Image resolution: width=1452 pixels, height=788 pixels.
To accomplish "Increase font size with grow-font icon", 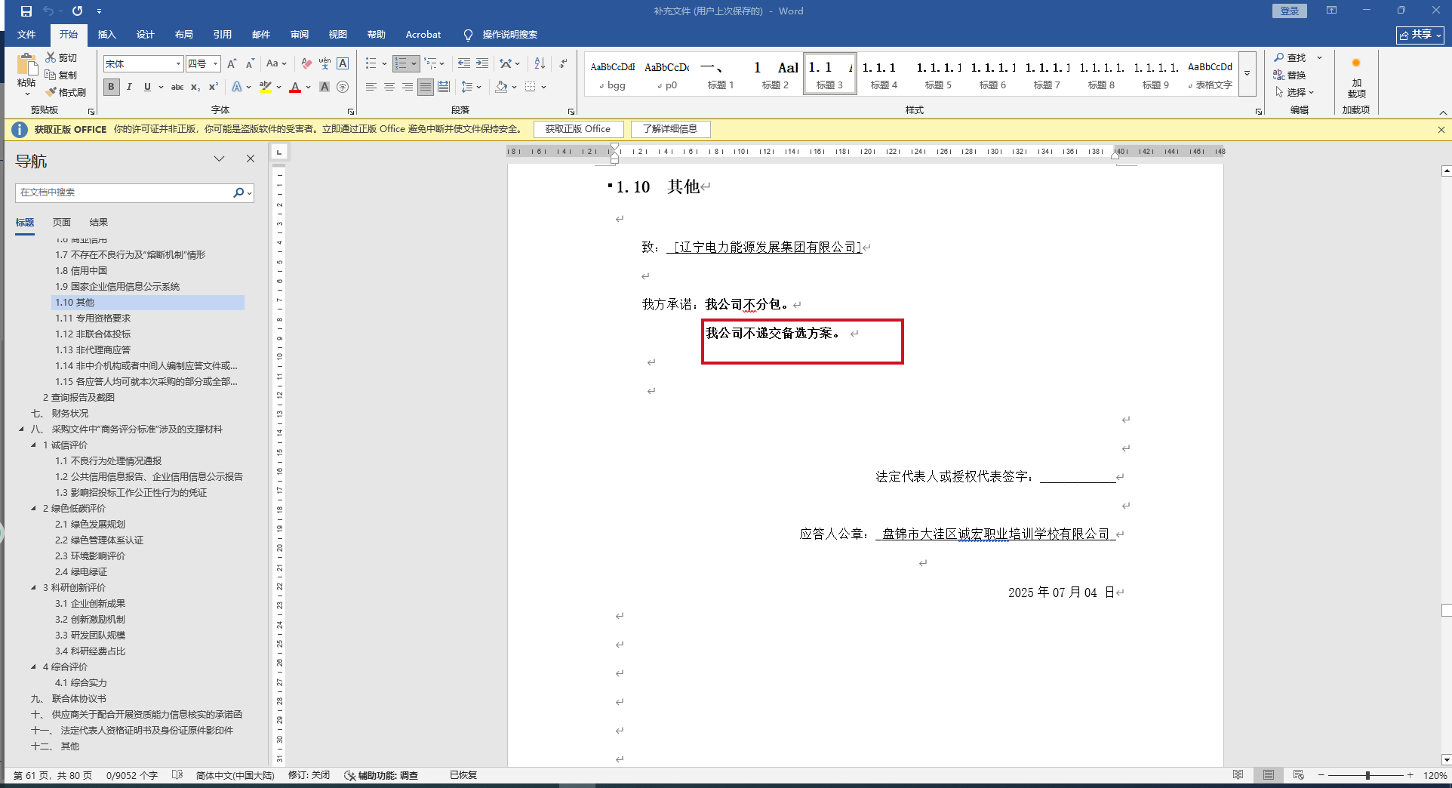I will pos(232,64).
